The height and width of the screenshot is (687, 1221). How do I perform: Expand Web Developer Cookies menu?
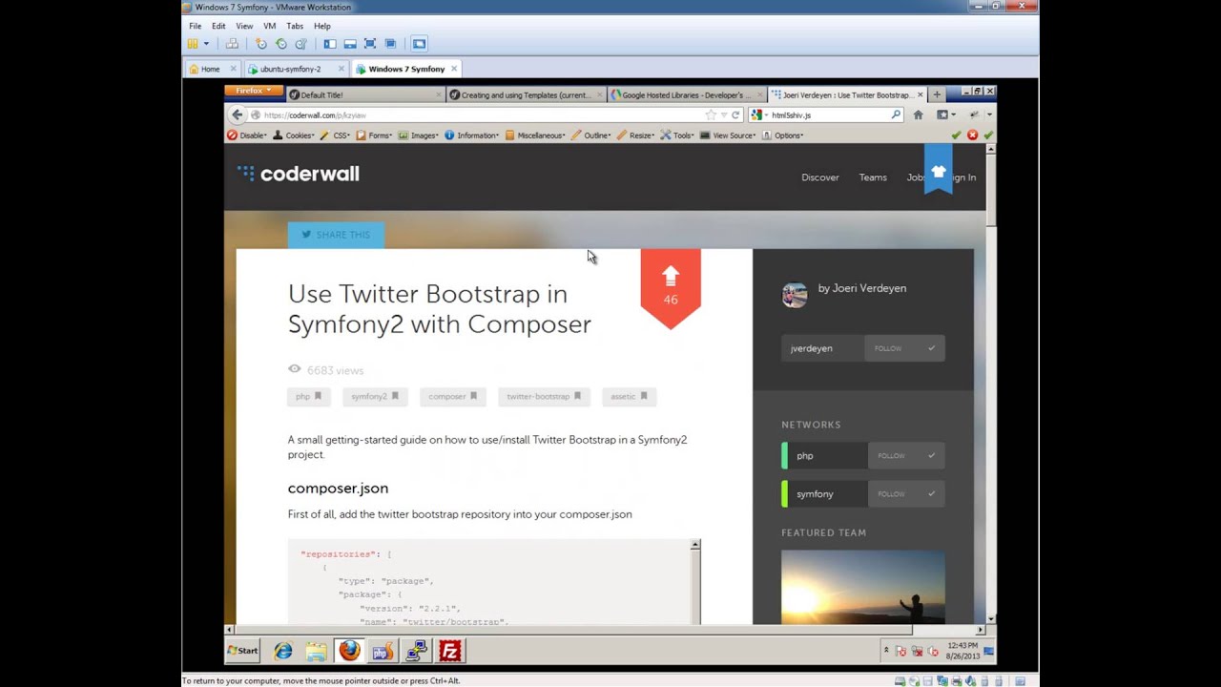[293, 135]
